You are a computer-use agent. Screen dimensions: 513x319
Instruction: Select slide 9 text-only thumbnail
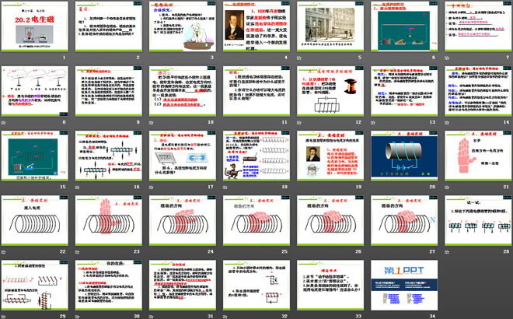click(109, 91)
